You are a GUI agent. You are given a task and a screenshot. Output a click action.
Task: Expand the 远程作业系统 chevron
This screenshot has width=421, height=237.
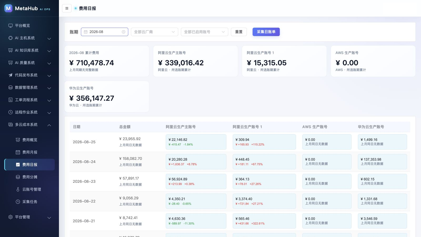49,113
